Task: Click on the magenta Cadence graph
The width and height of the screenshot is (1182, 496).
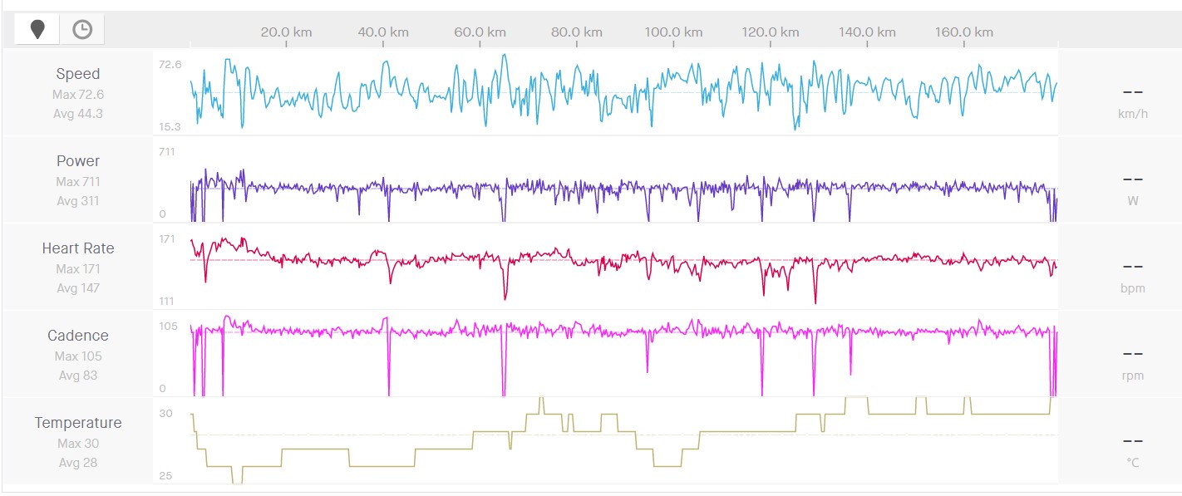Action: tap(623, 331)
